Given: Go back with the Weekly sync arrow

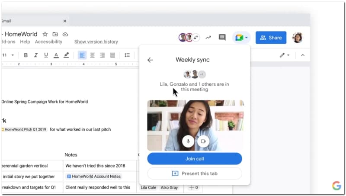Looking at the screenshot, I should pyautogui.click(x=150, y=60).
